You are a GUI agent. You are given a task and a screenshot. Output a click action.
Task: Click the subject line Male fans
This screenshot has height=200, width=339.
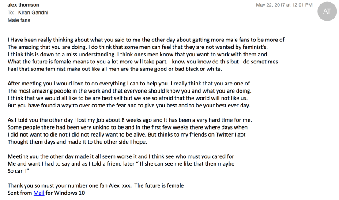19,21
